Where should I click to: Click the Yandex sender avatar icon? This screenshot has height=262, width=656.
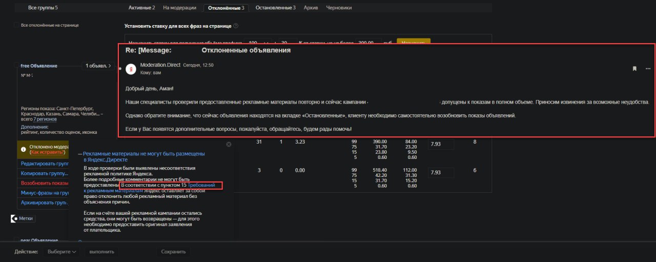coord(131,69)
